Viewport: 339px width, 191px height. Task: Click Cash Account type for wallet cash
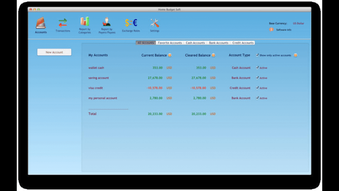coord(241,68)
